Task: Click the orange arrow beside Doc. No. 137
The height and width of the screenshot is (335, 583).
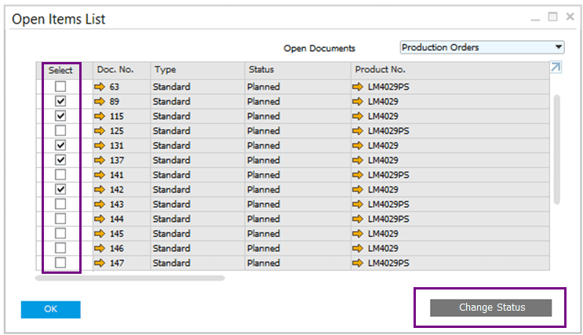Action: 100,160
